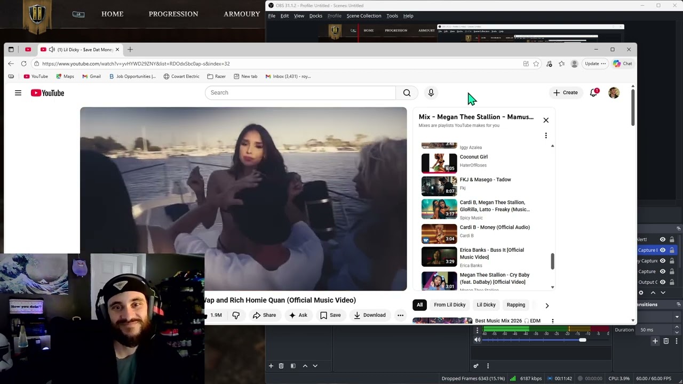683x384 pixels.
Task: Click the YouTube search magnifier button
Action: [407, 93]
